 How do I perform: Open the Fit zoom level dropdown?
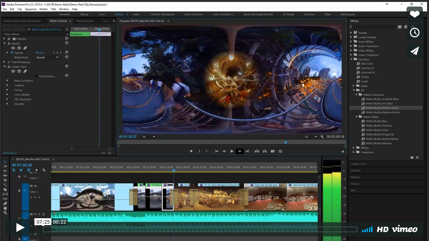tap(149, 137)
